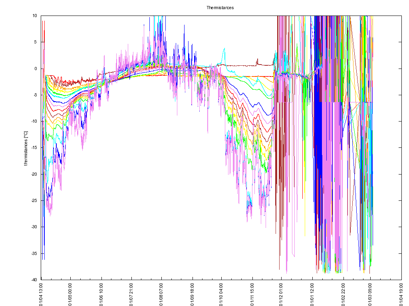This screenshot has height=306, width=409.
Task: Select the -40 y-axis minimum label
Action: click(34, 280)
